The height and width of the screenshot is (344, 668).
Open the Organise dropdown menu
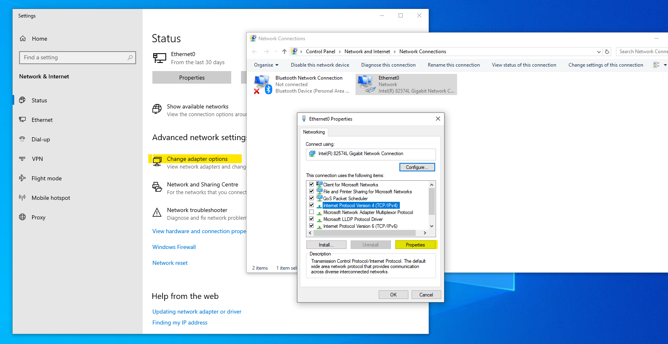266,65
